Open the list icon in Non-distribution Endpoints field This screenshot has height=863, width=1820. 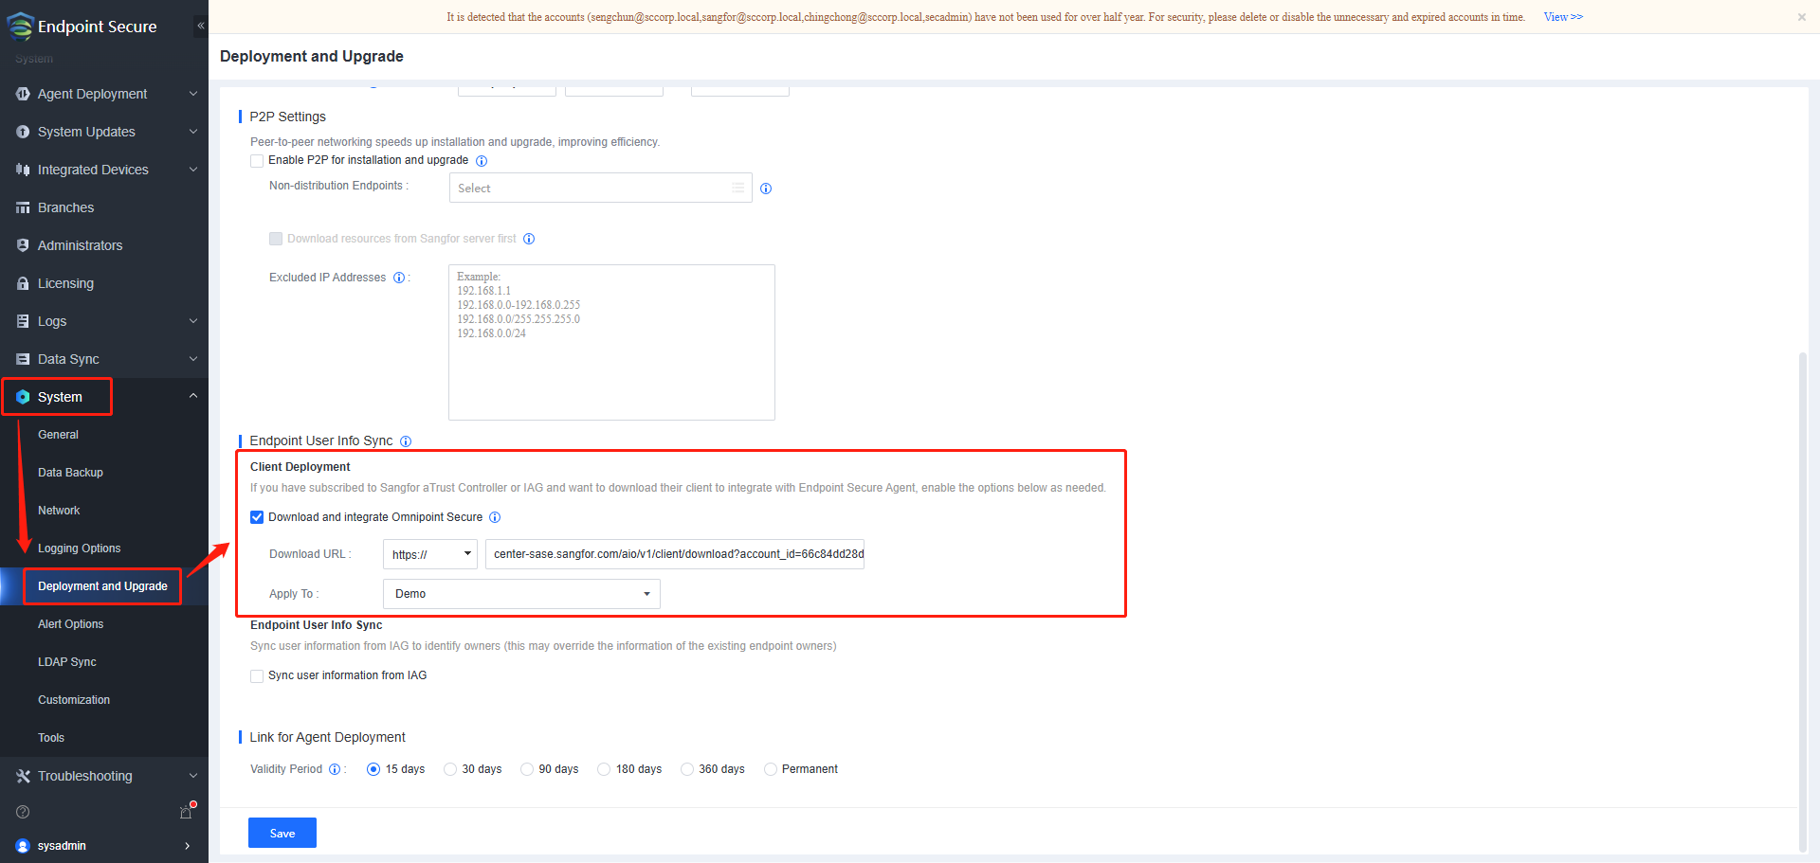737,188
